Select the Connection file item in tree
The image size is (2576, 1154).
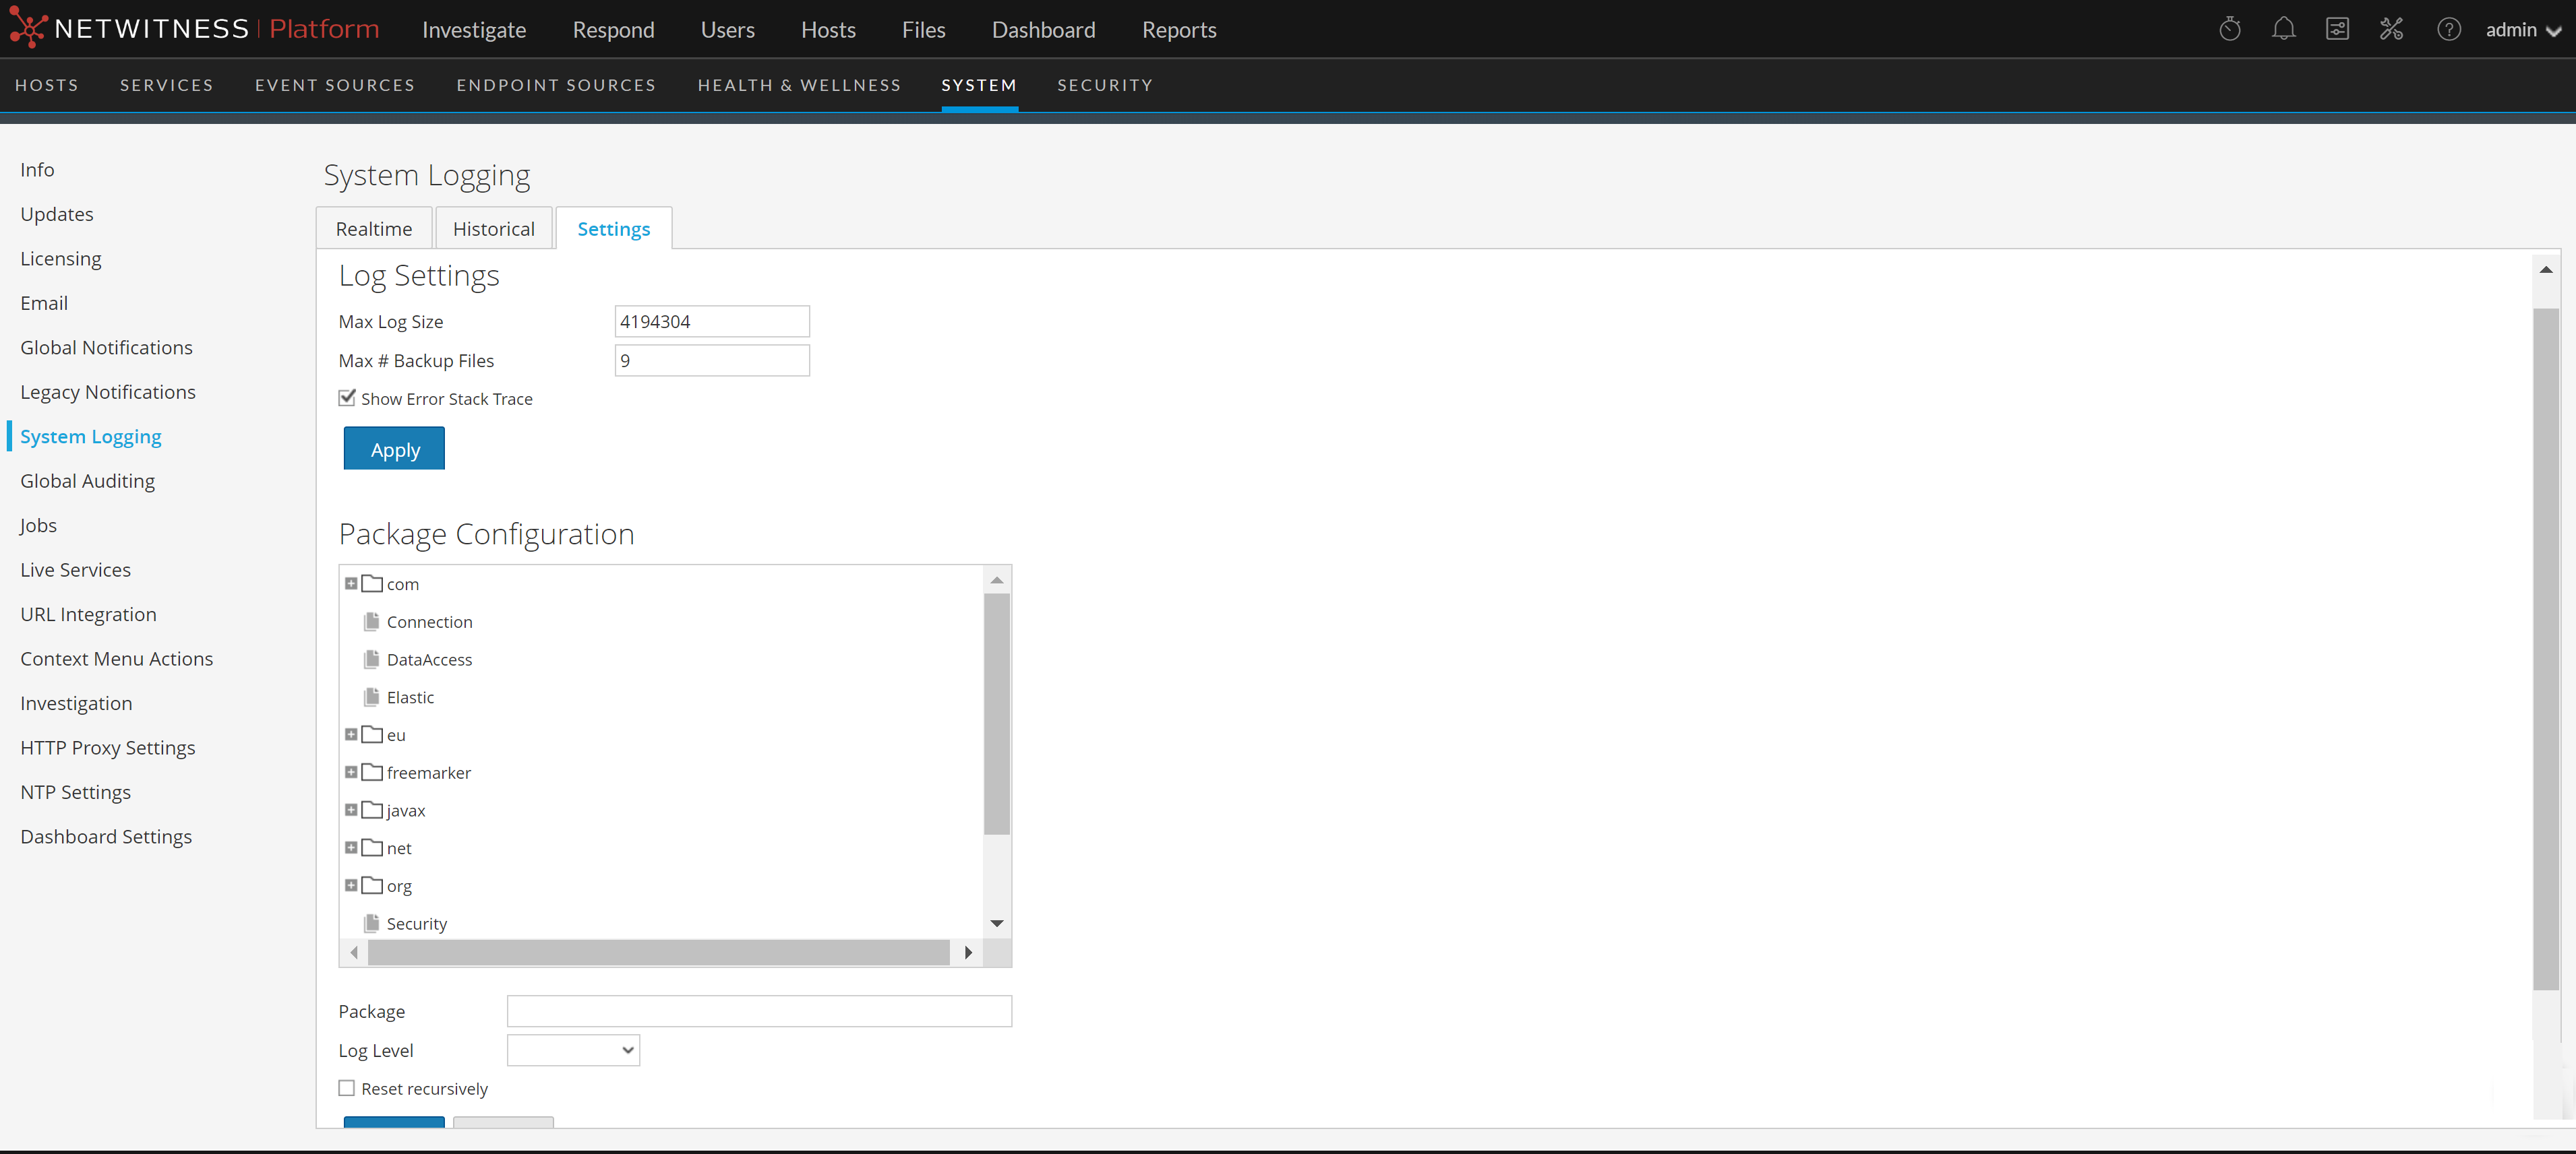(x=429, y=621)
